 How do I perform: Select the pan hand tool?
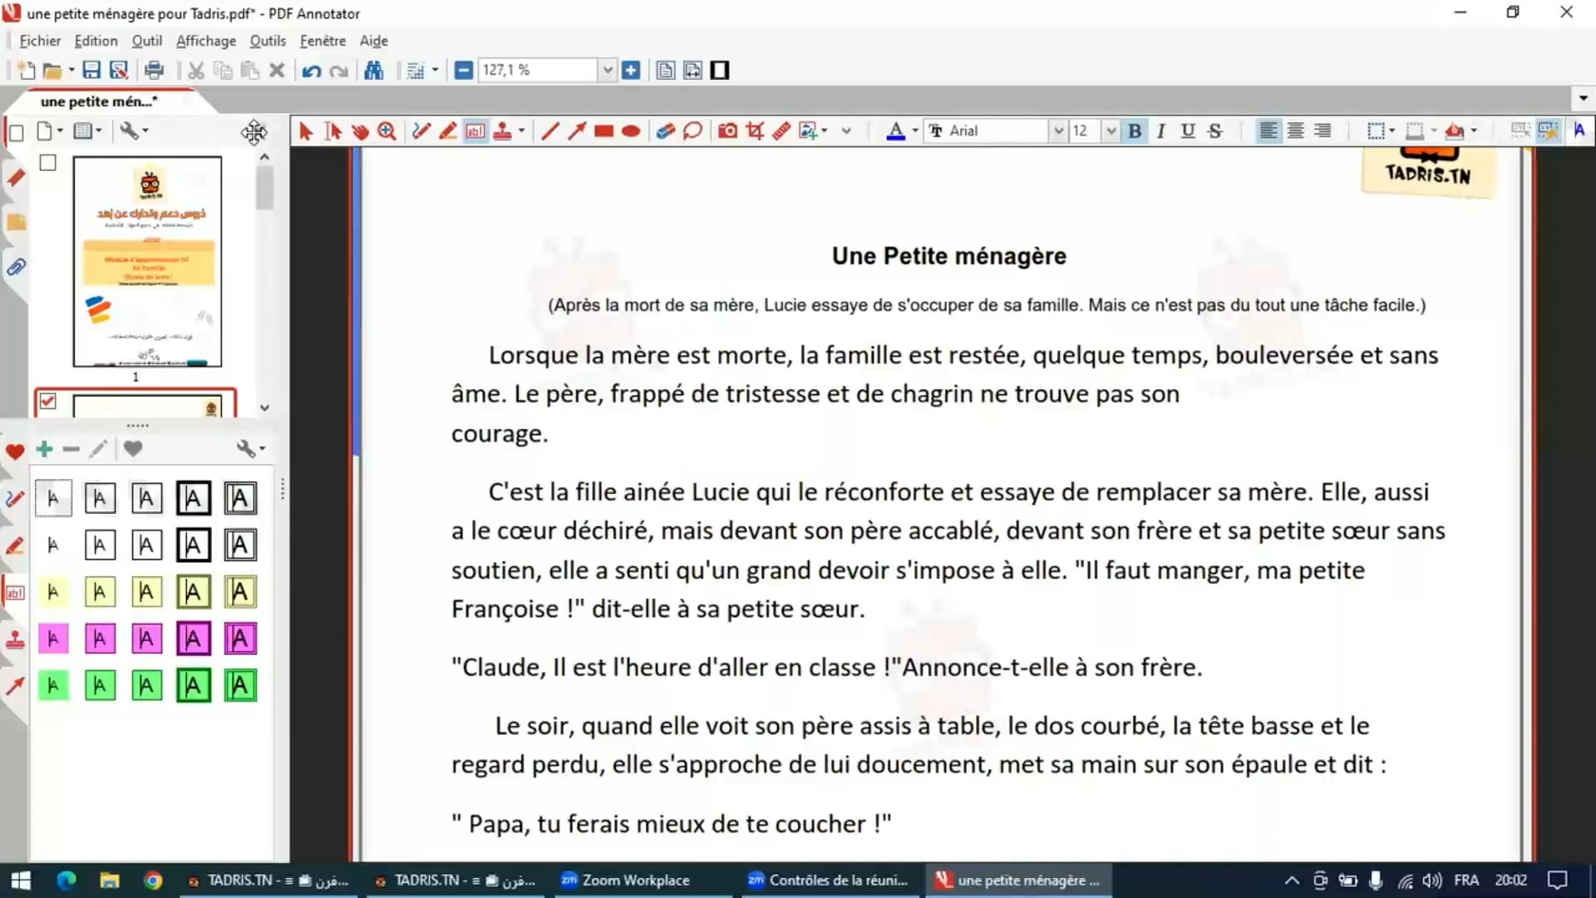pos(360,131)
